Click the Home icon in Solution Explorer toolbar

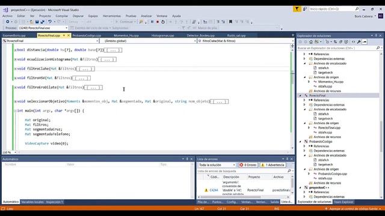311,42
